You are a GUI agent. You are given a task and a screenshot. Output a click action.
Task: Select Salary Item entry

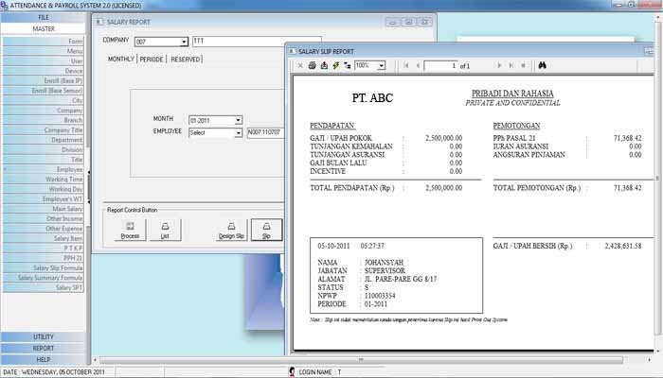[x=44, y=238]
